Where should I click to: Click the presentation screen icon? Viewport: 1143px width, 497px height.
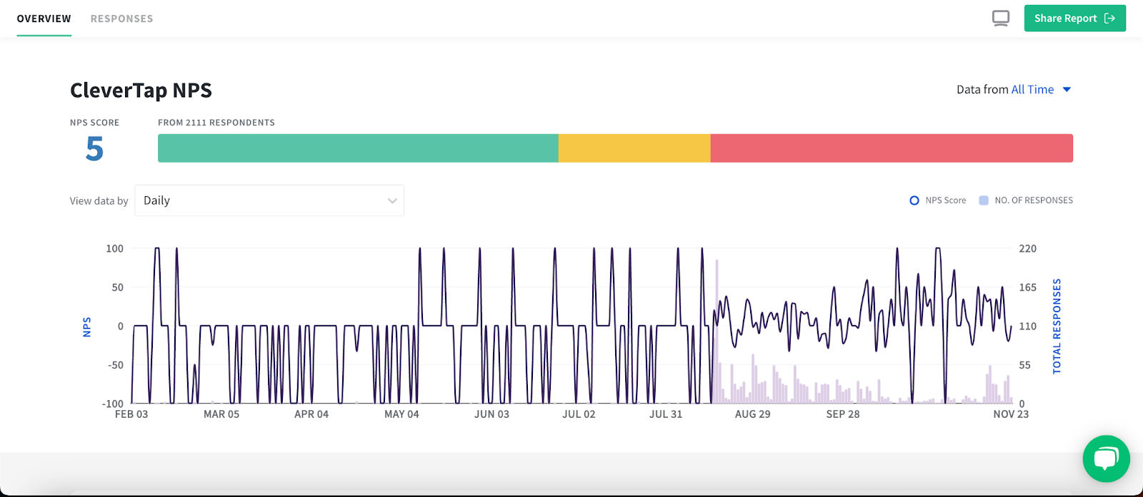point(1001,19)
